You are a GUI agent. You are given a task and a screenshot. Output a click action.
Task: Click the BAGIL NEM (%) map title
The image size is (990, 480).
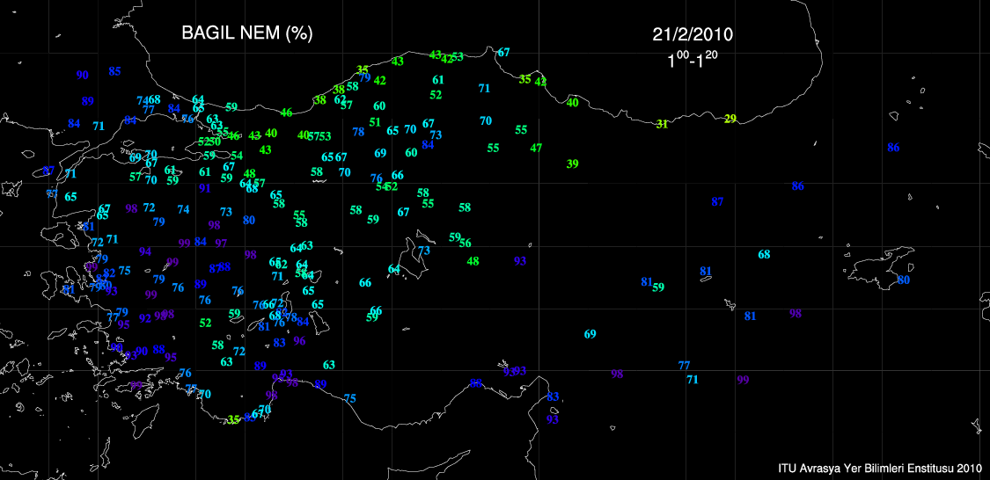[x=247, y=33]
